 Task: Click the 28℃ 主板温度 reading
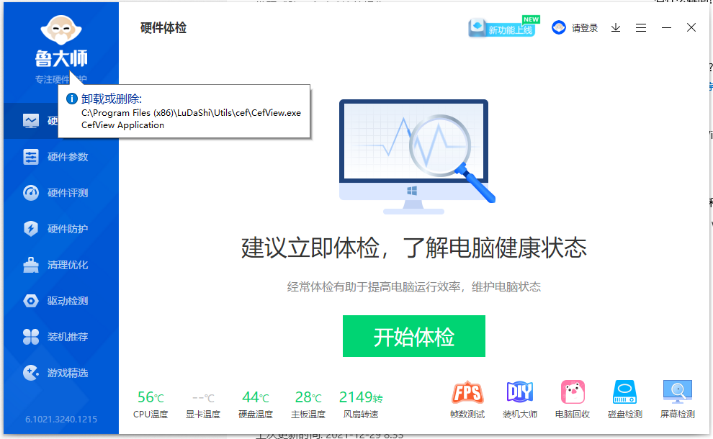pyautogui.click(x=308, y=404)
